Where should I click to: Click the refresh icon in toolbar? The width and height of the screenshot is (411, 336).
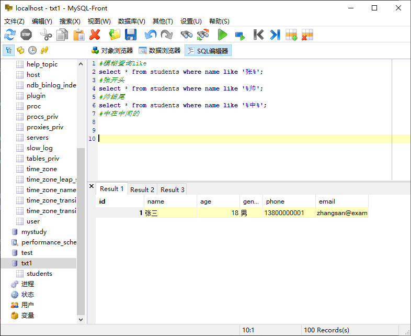coord(10,35)
